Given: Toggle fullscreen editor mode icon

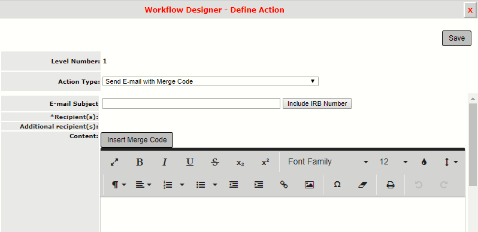Looking at the screenshot, I should 114,162.
